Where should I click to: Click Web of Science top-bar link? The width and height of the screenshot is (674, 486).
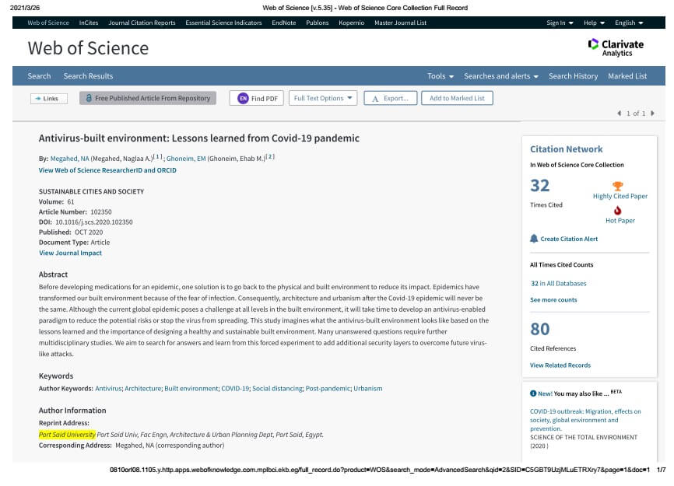pyautogui.click(x=48, y=23)
